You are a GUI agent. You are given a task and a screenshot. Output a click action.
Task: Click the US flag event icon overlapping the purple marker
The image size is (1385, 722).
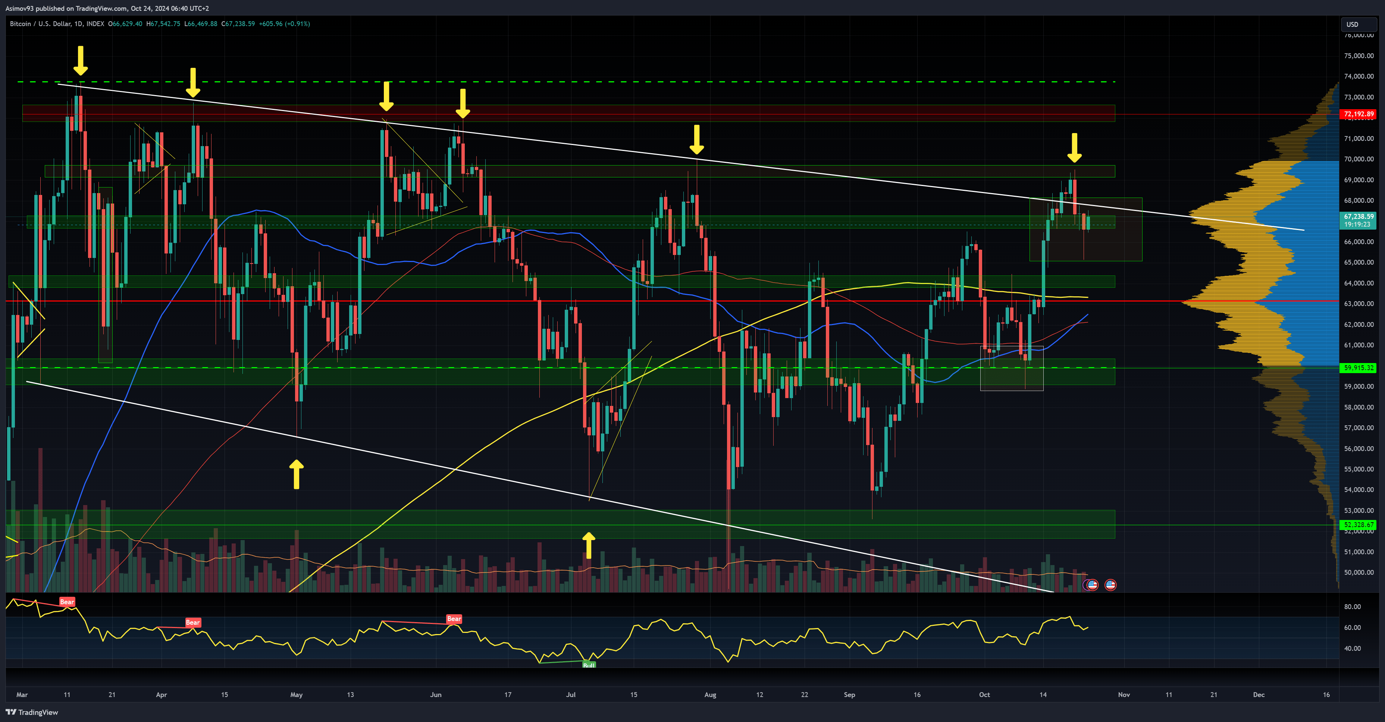coord(1092,585)
